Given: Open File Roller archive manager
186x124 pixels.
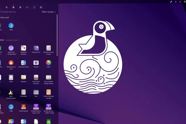Looking at the screenshot, I should 24,92.
